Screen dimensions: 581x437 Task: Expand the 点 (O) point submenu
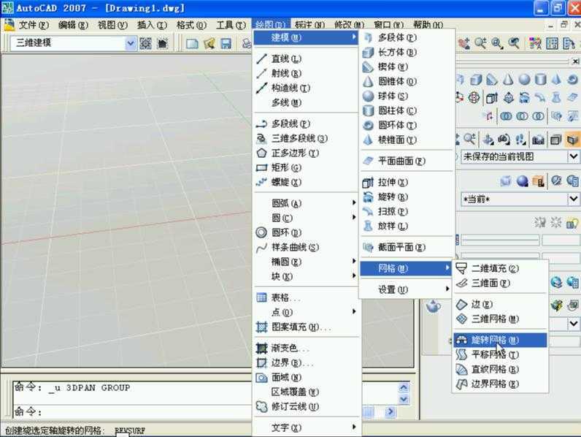(306, 312)
